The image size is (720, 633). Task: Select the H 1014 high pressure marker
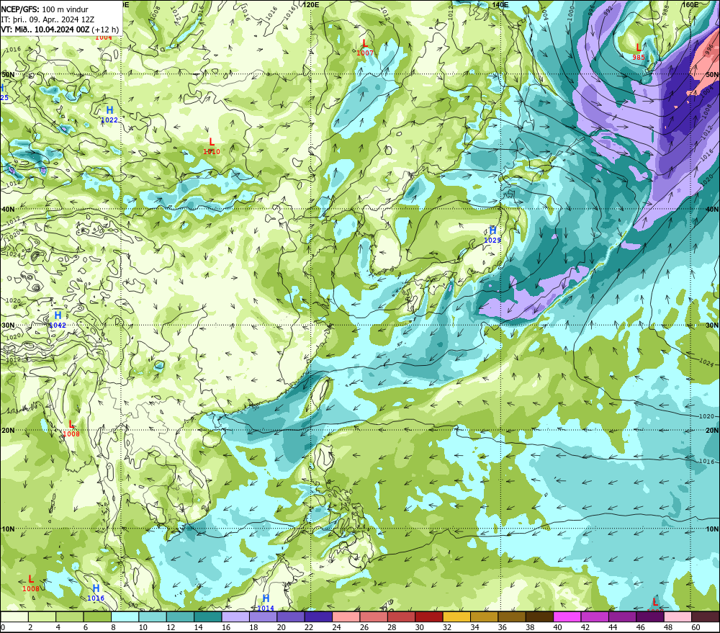pyautogui.click(x=266, y=603)
